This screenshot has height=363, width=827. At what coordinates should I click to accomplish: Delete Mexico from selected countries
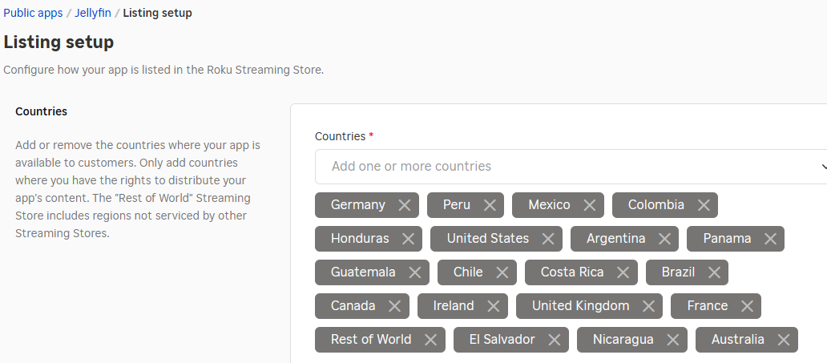[589, 205]
